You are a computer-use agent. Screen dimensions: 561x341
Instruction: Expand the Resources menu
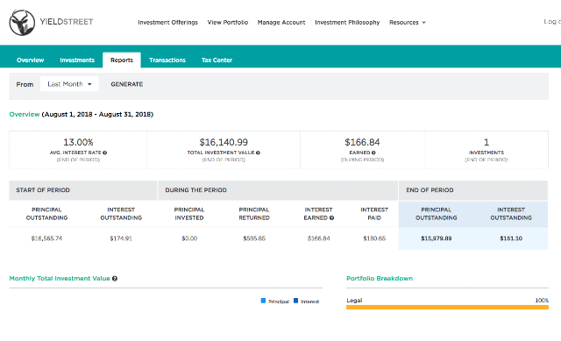pos(408,22)
